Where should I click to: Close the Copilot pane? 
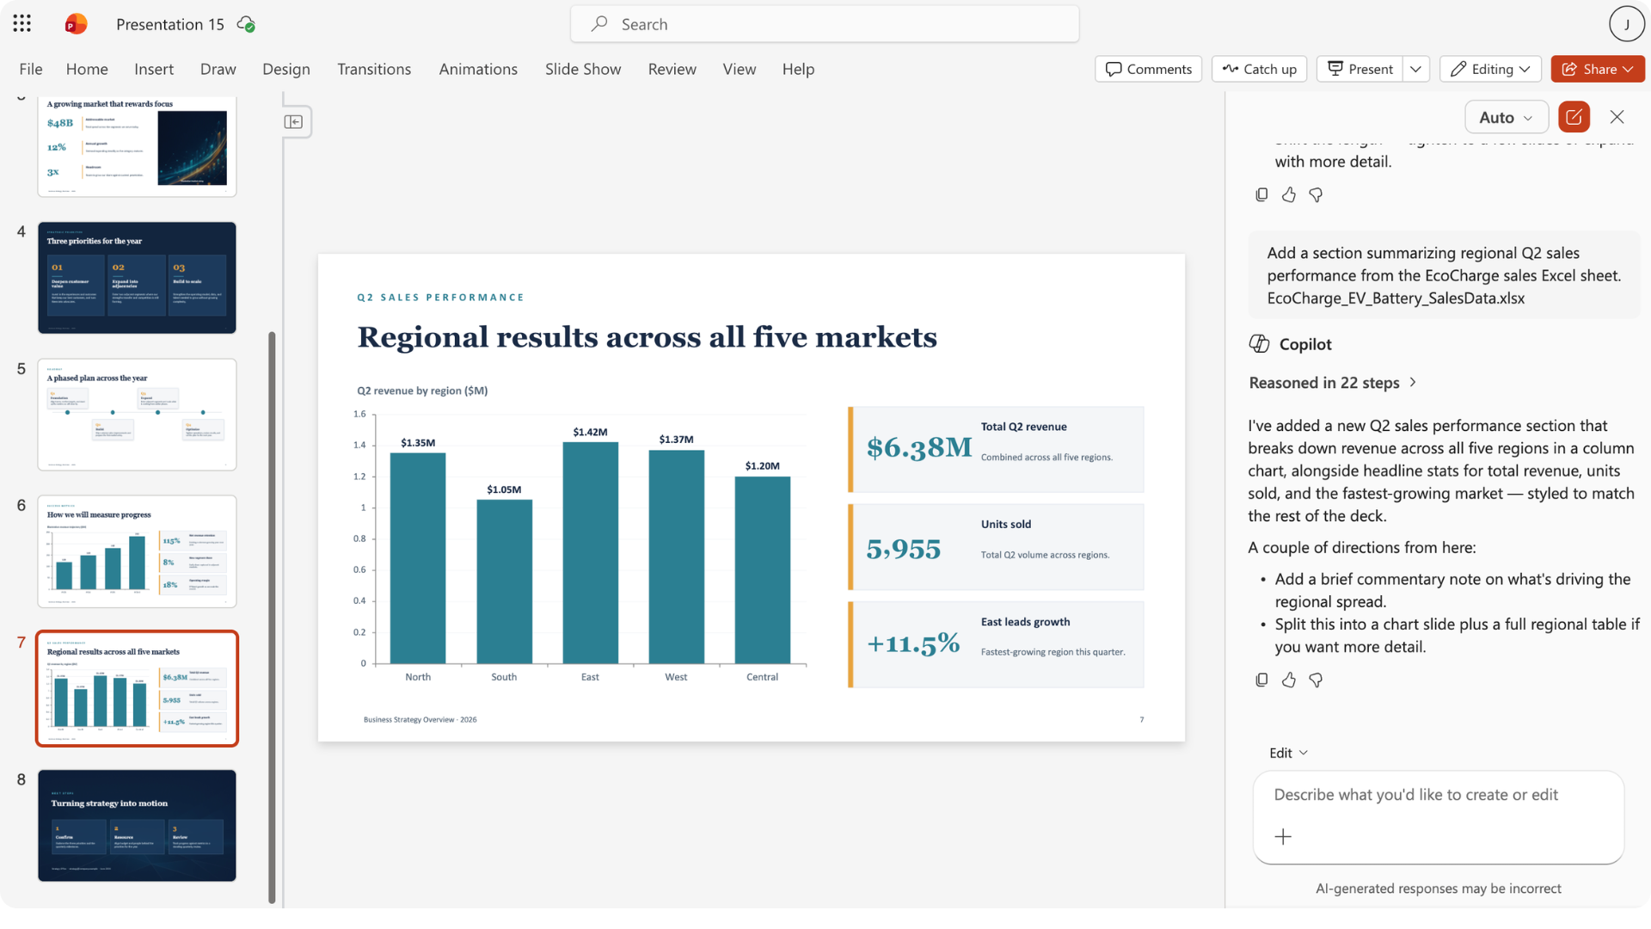tap(1617, 117)
